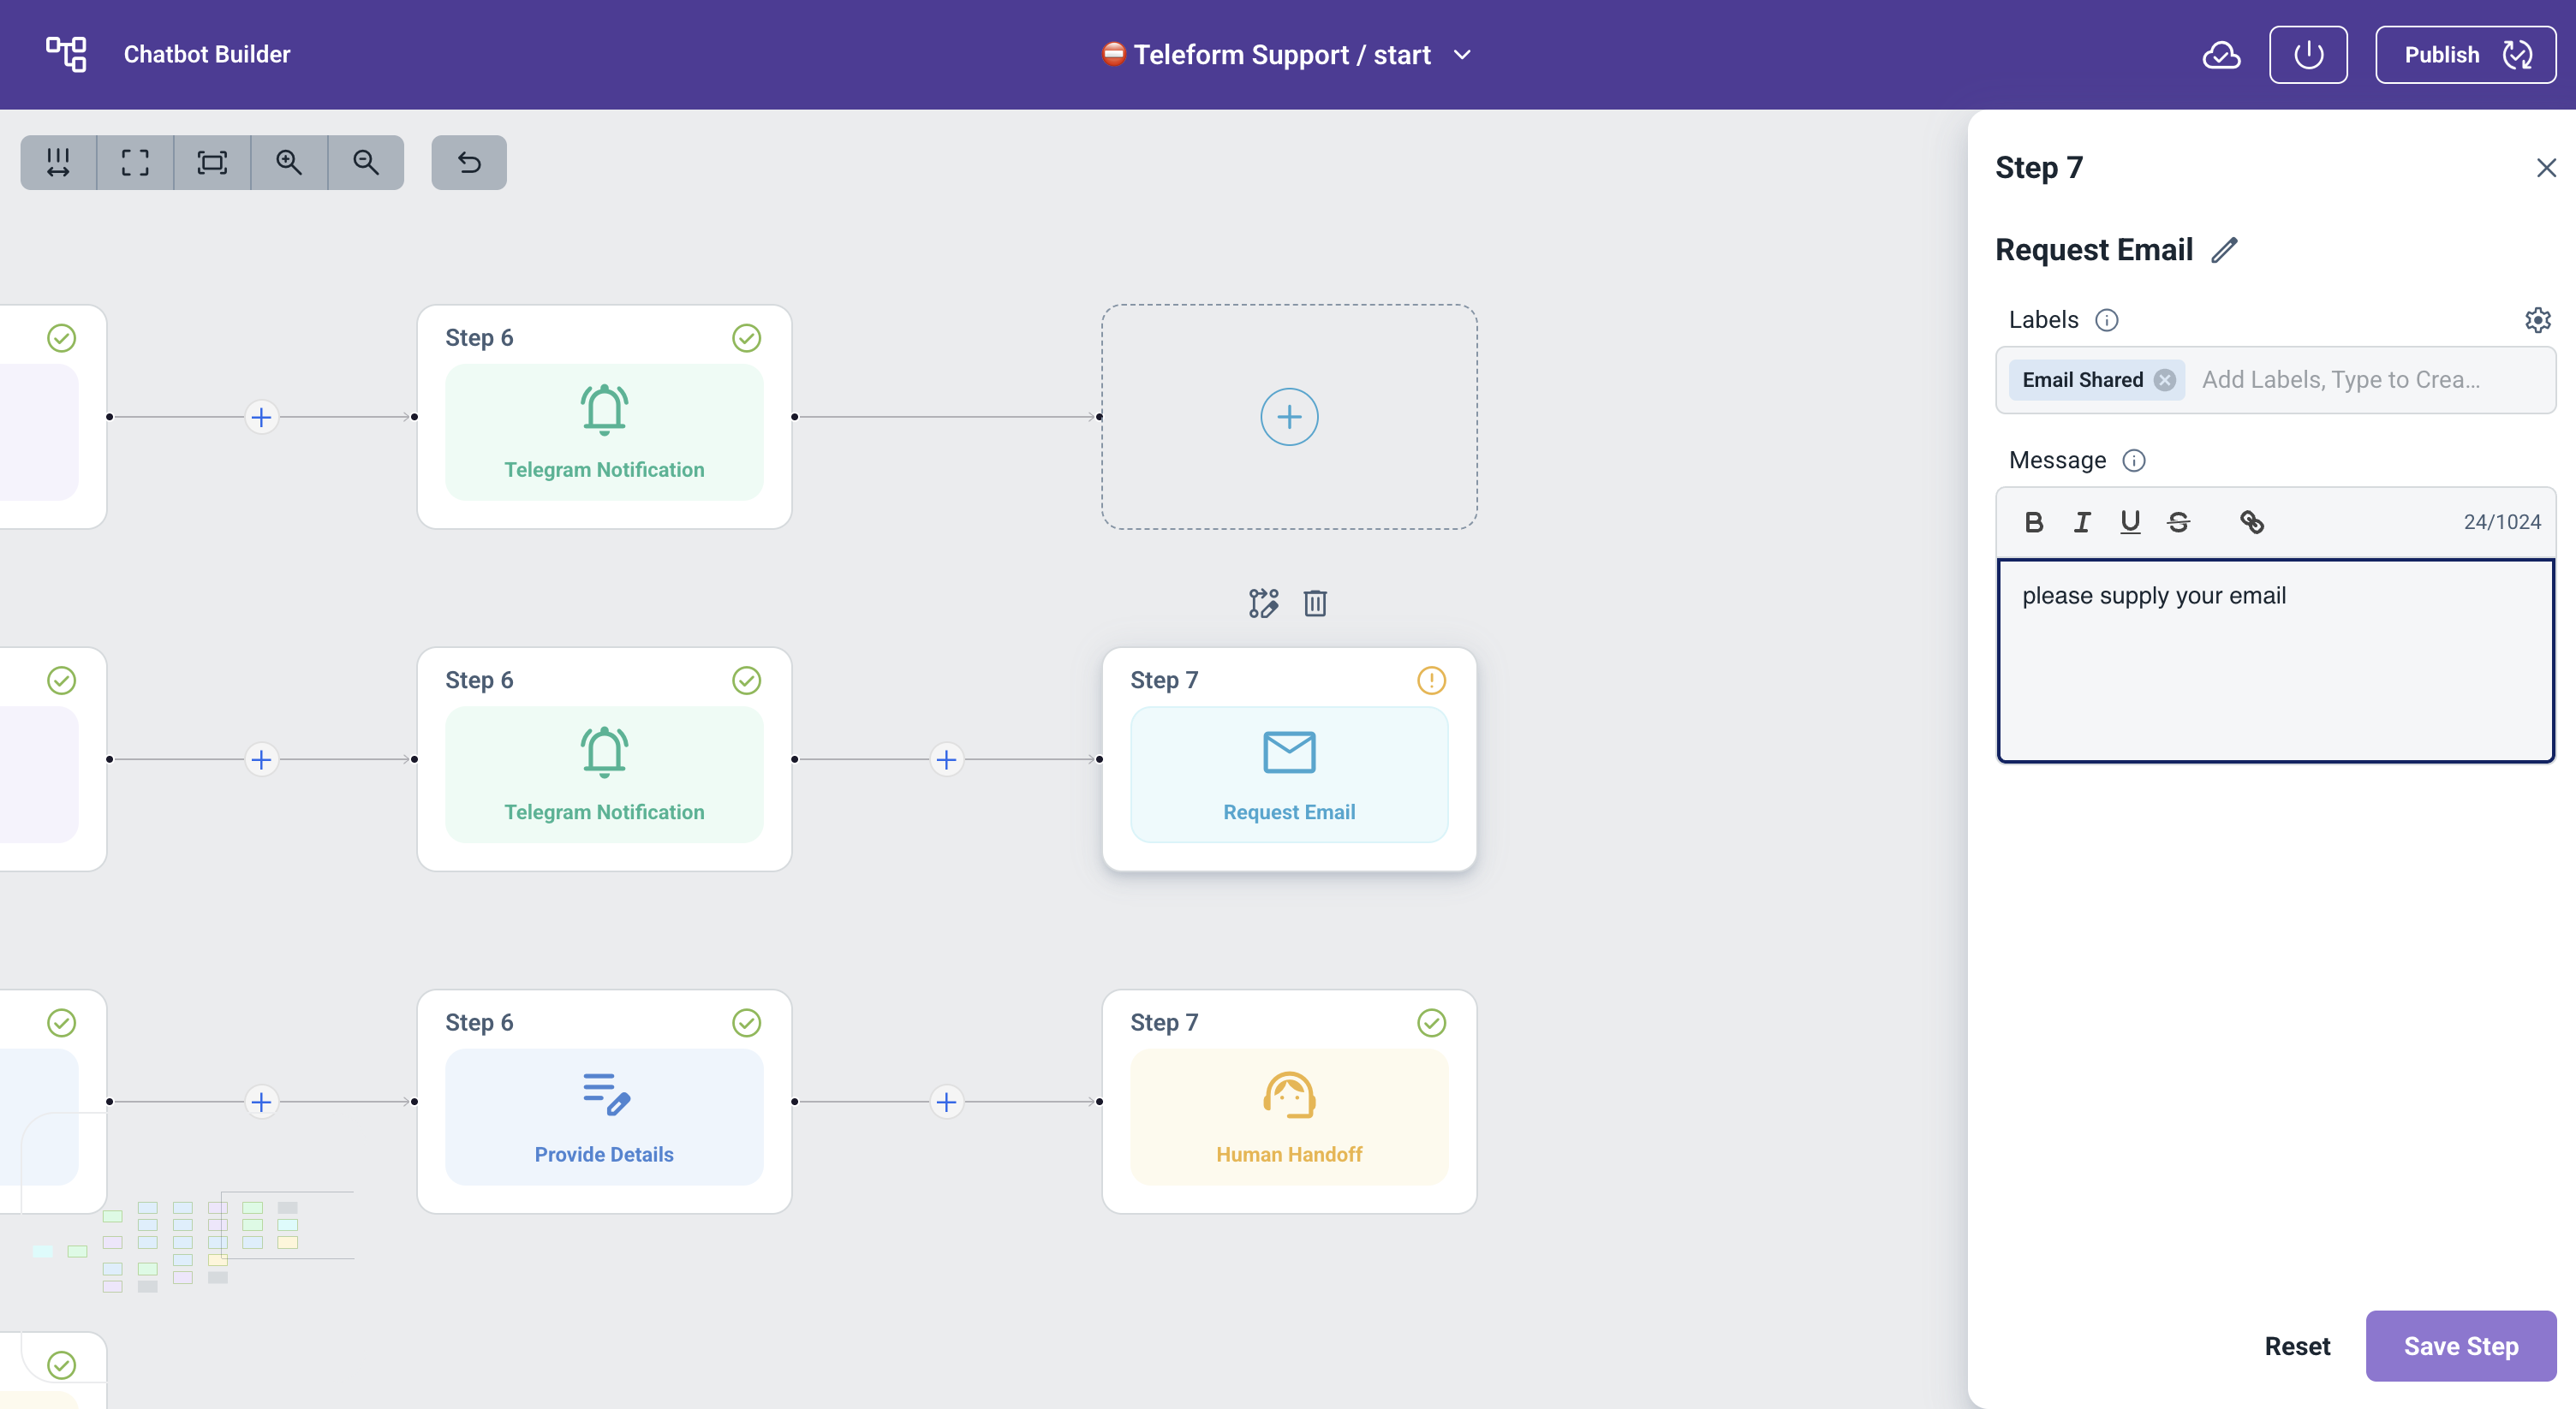Screen dimensions: 2576x1409
Task: Click the edit flow connection icon above Step 7
Action: pos(1263,603)
